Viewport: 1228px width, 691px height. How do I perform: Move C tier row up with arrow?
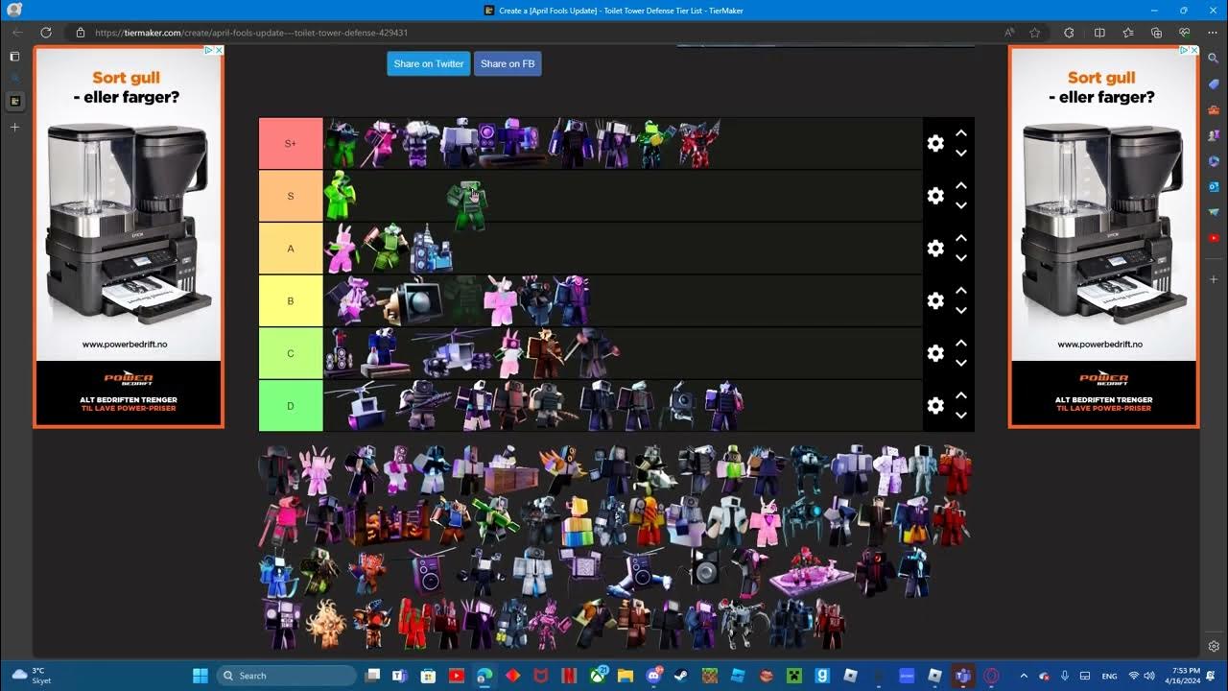click(x=960, y=343)
